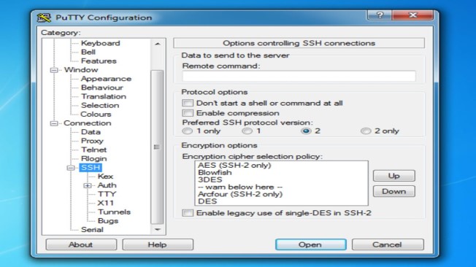Open the TTY category
Screen dimensions: 476x267
(107, 194)
